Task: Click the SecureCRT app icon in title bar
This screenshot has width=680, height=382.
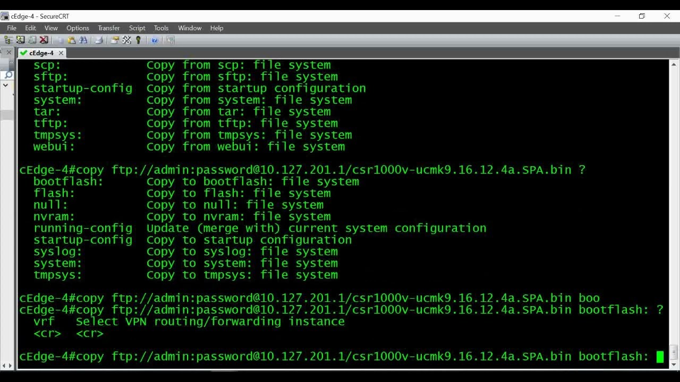Action: tap(5, 16)
